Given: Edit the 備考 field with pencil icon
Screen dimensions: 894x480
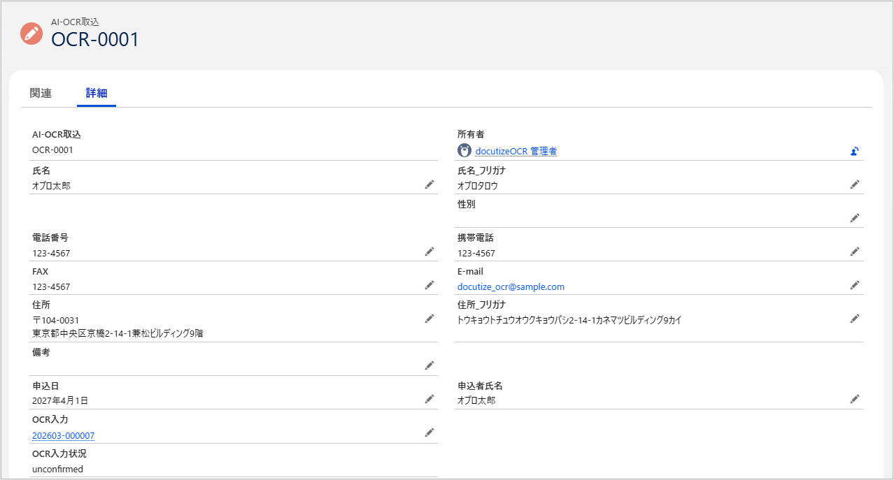Looking at the screenshot, I should pos(430,365).
